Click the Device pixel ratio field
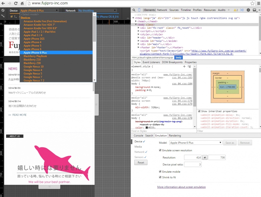Viewport: 261px width, 197px height. point(193,164)
